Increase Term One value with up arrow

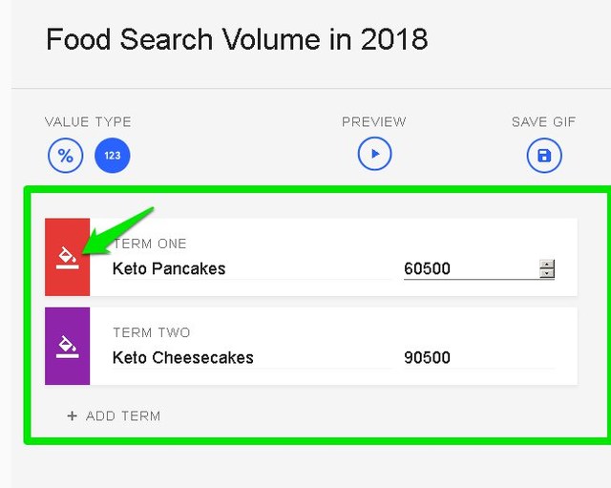[546, 264]
